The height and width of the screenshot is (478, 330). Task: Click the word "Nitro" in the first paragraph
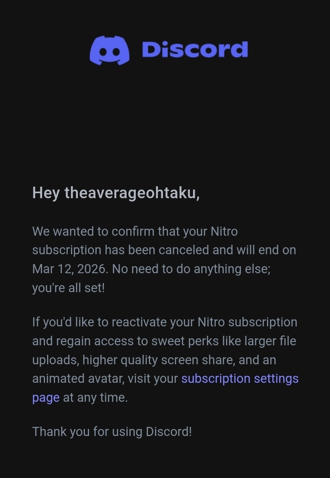[x=224, y=231]
